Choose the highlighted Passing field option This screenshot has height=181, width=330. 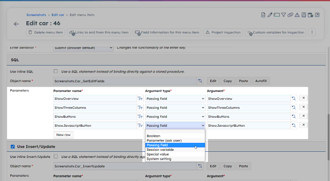[x=175, y=145]
